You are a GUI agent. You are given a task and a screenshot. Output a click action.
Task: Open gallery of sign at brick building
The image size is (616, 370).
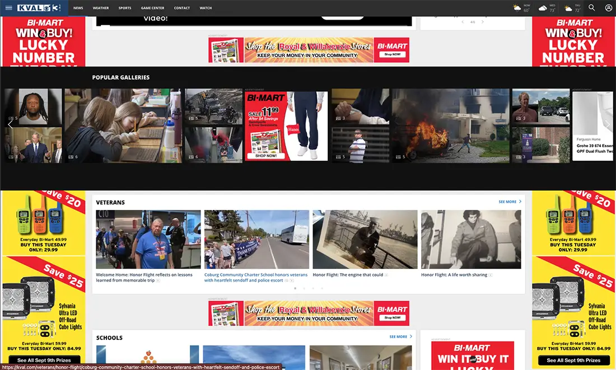click(540, 145)
